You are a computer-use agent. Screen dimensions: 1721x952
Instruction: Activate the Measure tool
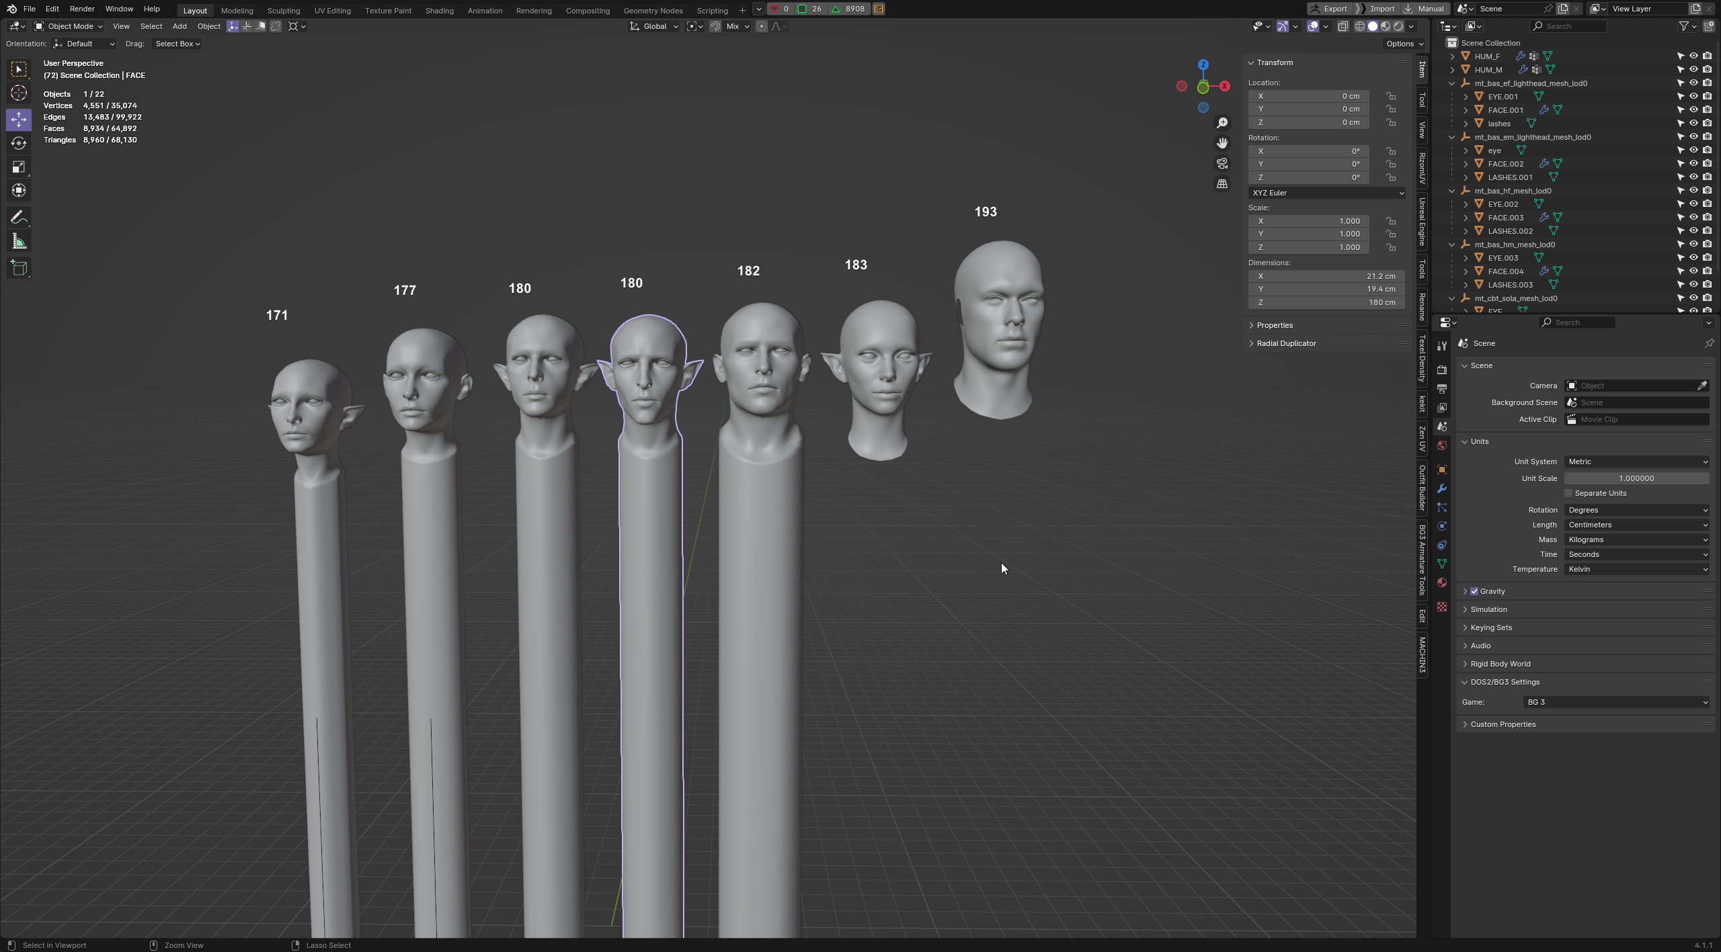19,241
